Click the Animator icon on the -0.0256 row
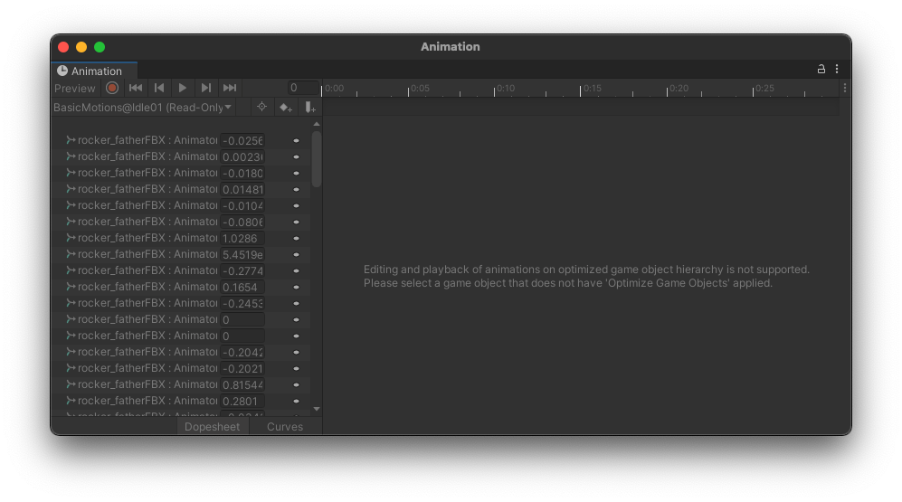The image size is (902, 502). (x=71, y=139)
